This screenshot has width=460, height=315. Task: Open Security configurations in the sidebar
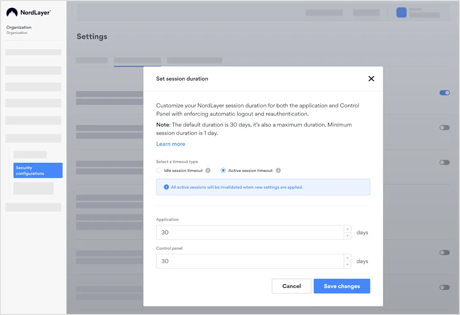[x=38, y=171]
